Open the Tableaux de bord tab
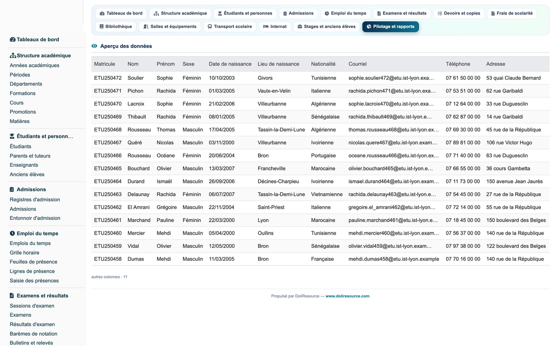The width and height of the screenshot is (560, 346). 121,14
